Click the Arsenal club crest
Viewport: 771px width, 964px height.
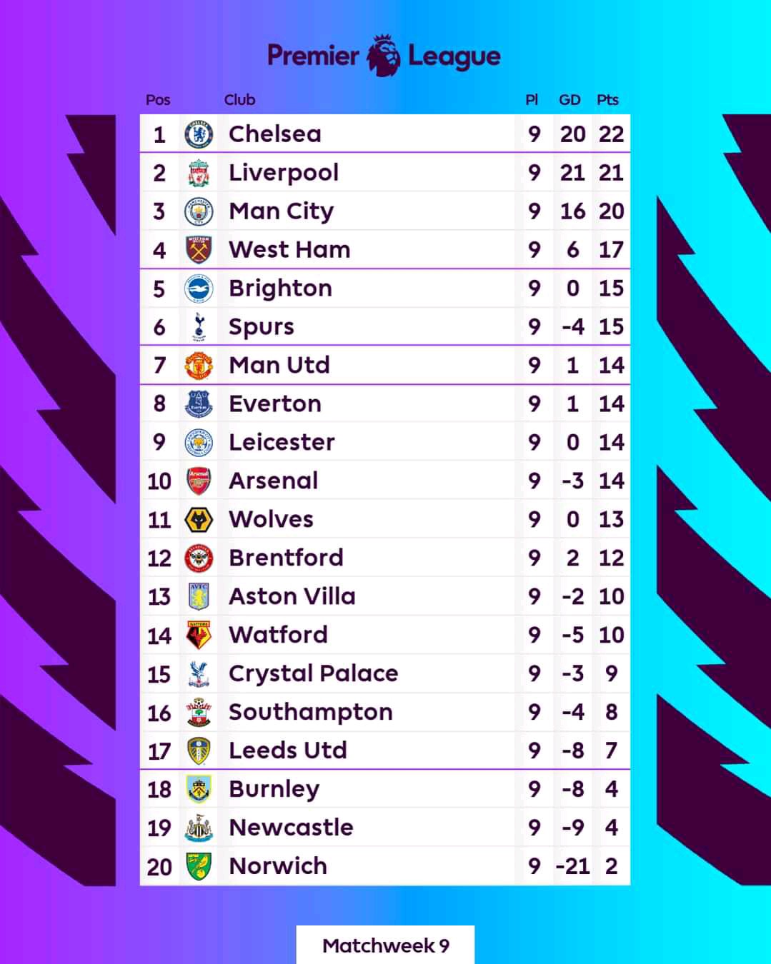pyautogui.click(x=199, y=481)
